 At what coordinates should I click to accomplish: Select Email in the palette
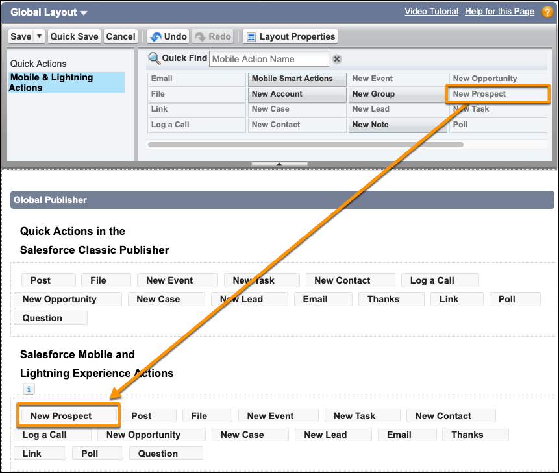pyautogui.click(x=197, y=79)
